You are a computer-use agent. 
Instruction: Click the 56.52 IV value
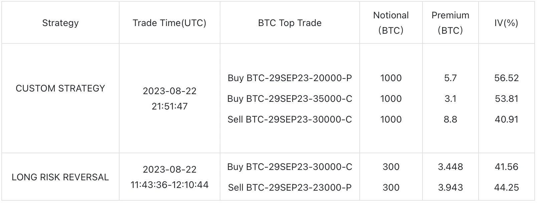coord(506,78)
